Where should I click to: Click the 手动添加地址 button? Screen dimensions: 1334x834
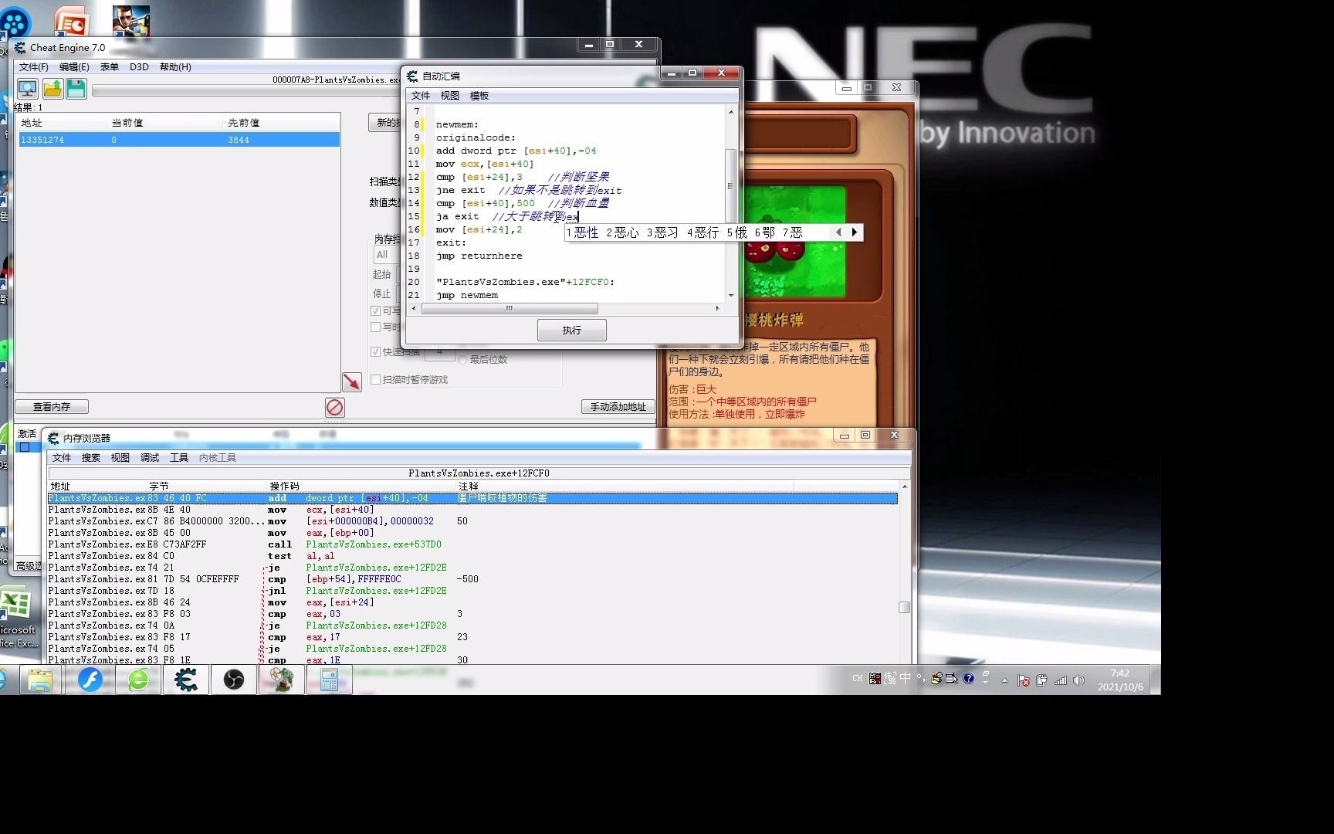coord(618,406)
